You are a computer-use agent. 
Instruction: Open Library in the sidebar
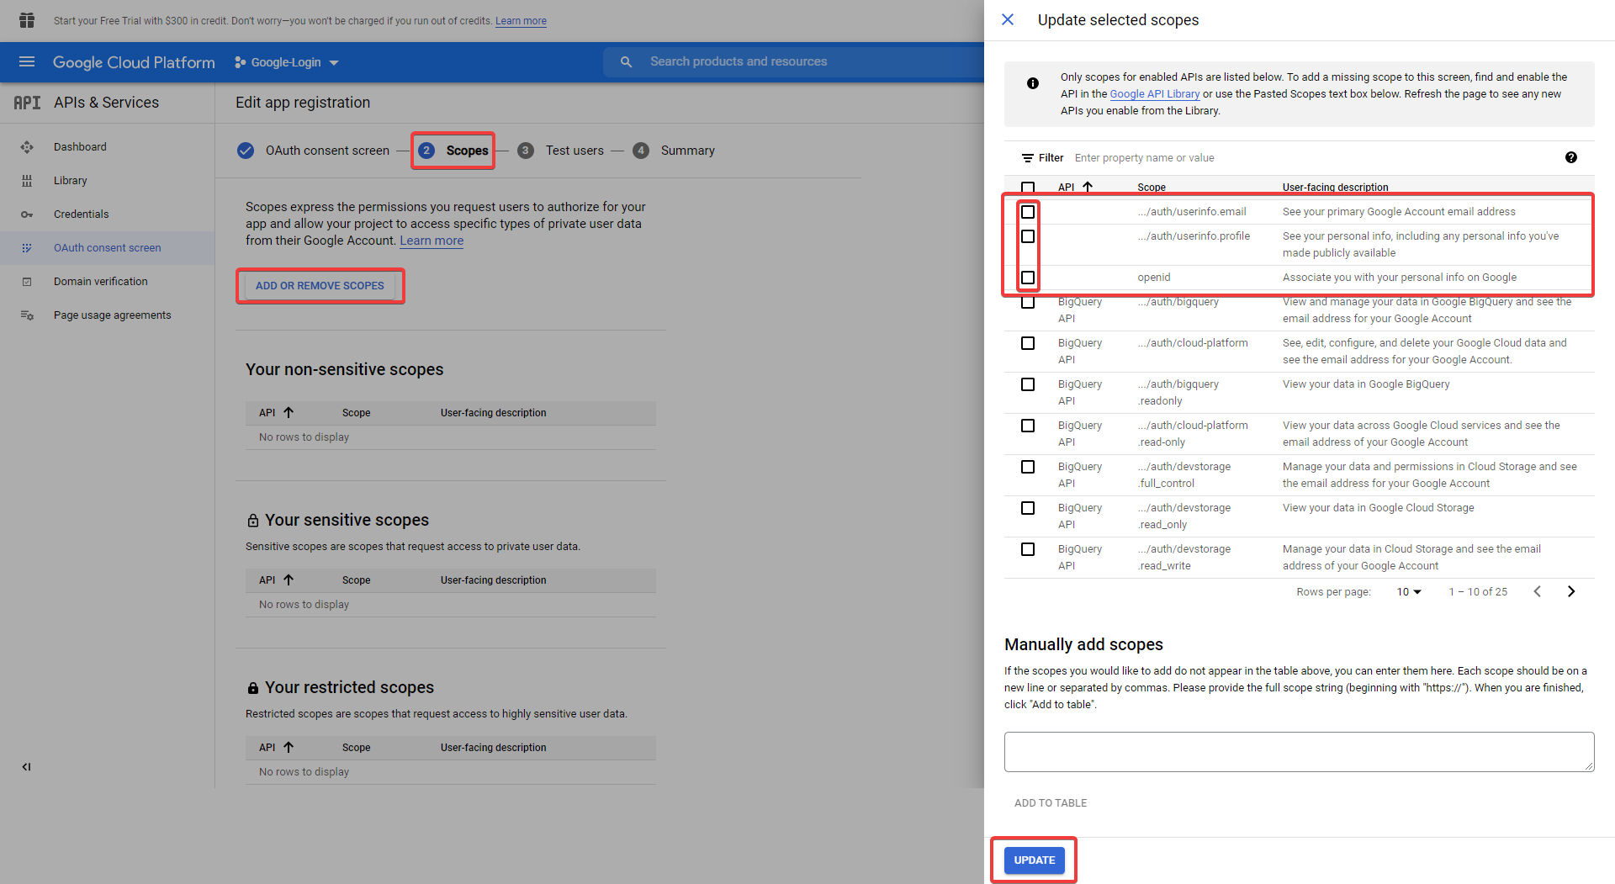pyautogui.click(x=71, y=181)
